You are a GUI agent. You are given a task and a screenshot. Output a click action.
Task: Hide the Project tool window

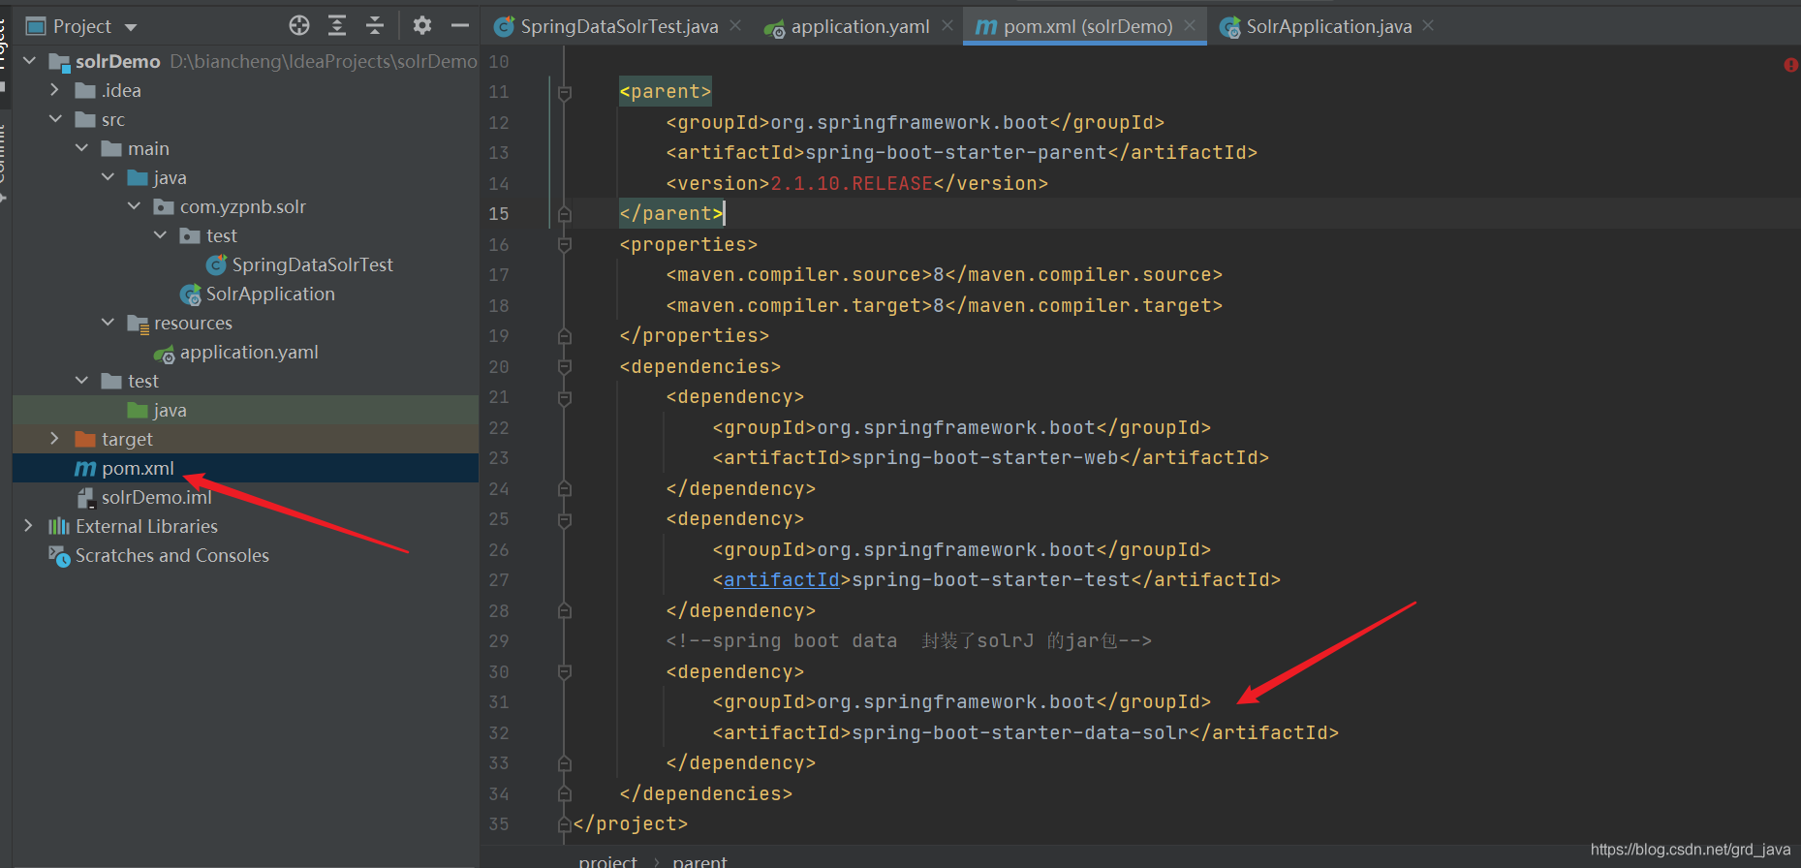point(460,26)
